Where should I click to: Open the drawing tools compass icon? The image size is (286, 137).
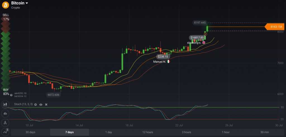5,122
